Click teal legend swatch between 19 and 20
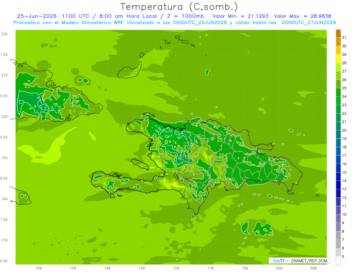Viewport: 352px width, 272px height. coord(338,135)
